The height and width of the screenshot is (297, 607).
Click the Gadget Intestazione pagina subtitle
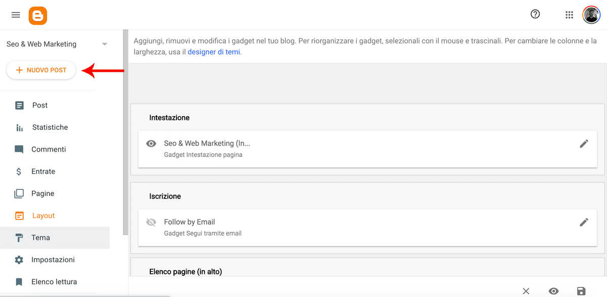point(203,155)
